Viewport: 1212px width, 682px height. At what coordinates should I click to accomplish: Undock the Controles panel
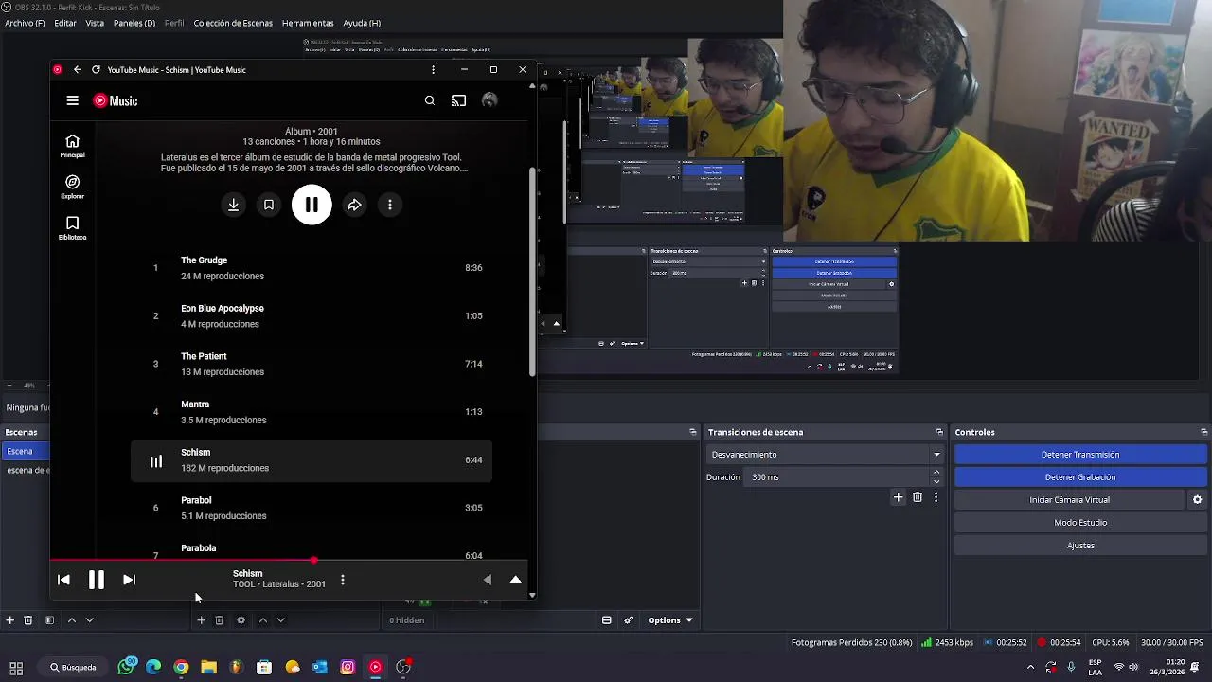(x=1203, y=432)
